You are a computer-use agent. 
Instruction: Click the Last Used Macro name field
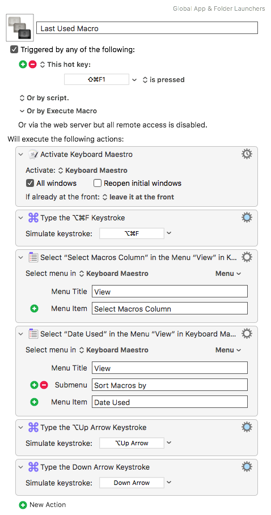tap(147, 28)
